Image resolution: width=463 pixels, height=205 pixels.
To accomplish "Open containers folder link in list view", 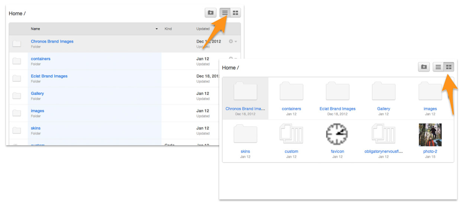I will pos(41,59).
